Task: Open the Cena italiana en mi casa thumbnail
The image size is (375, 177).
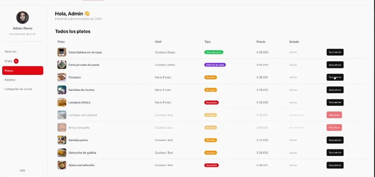Action: (x=62, y=52)
